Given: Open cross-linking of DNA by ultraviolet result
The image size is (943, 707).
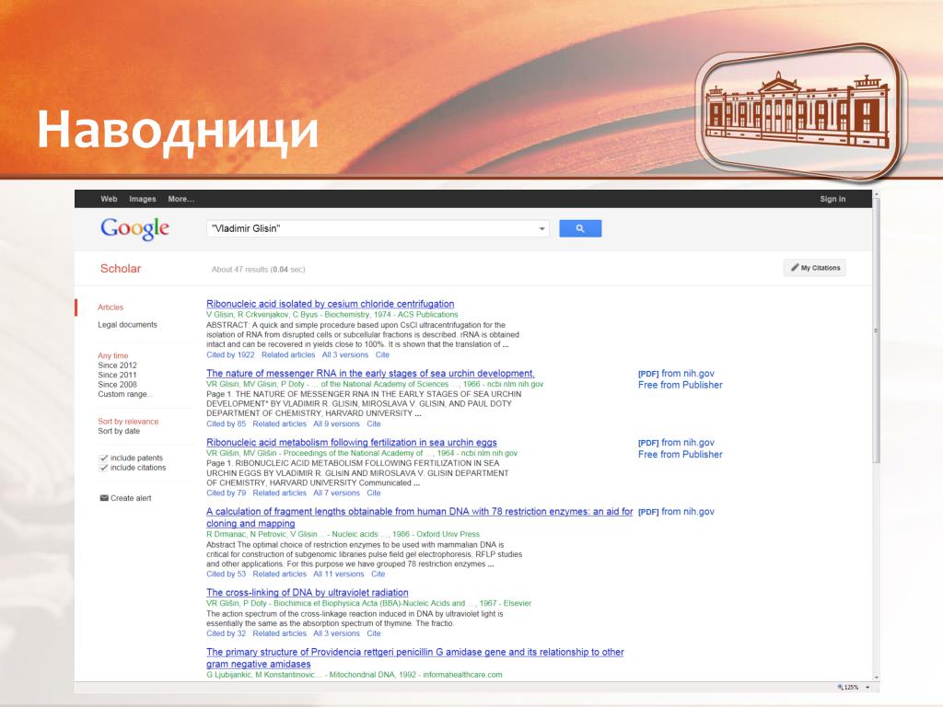Looking at the screenshot, I should (308, 593).
